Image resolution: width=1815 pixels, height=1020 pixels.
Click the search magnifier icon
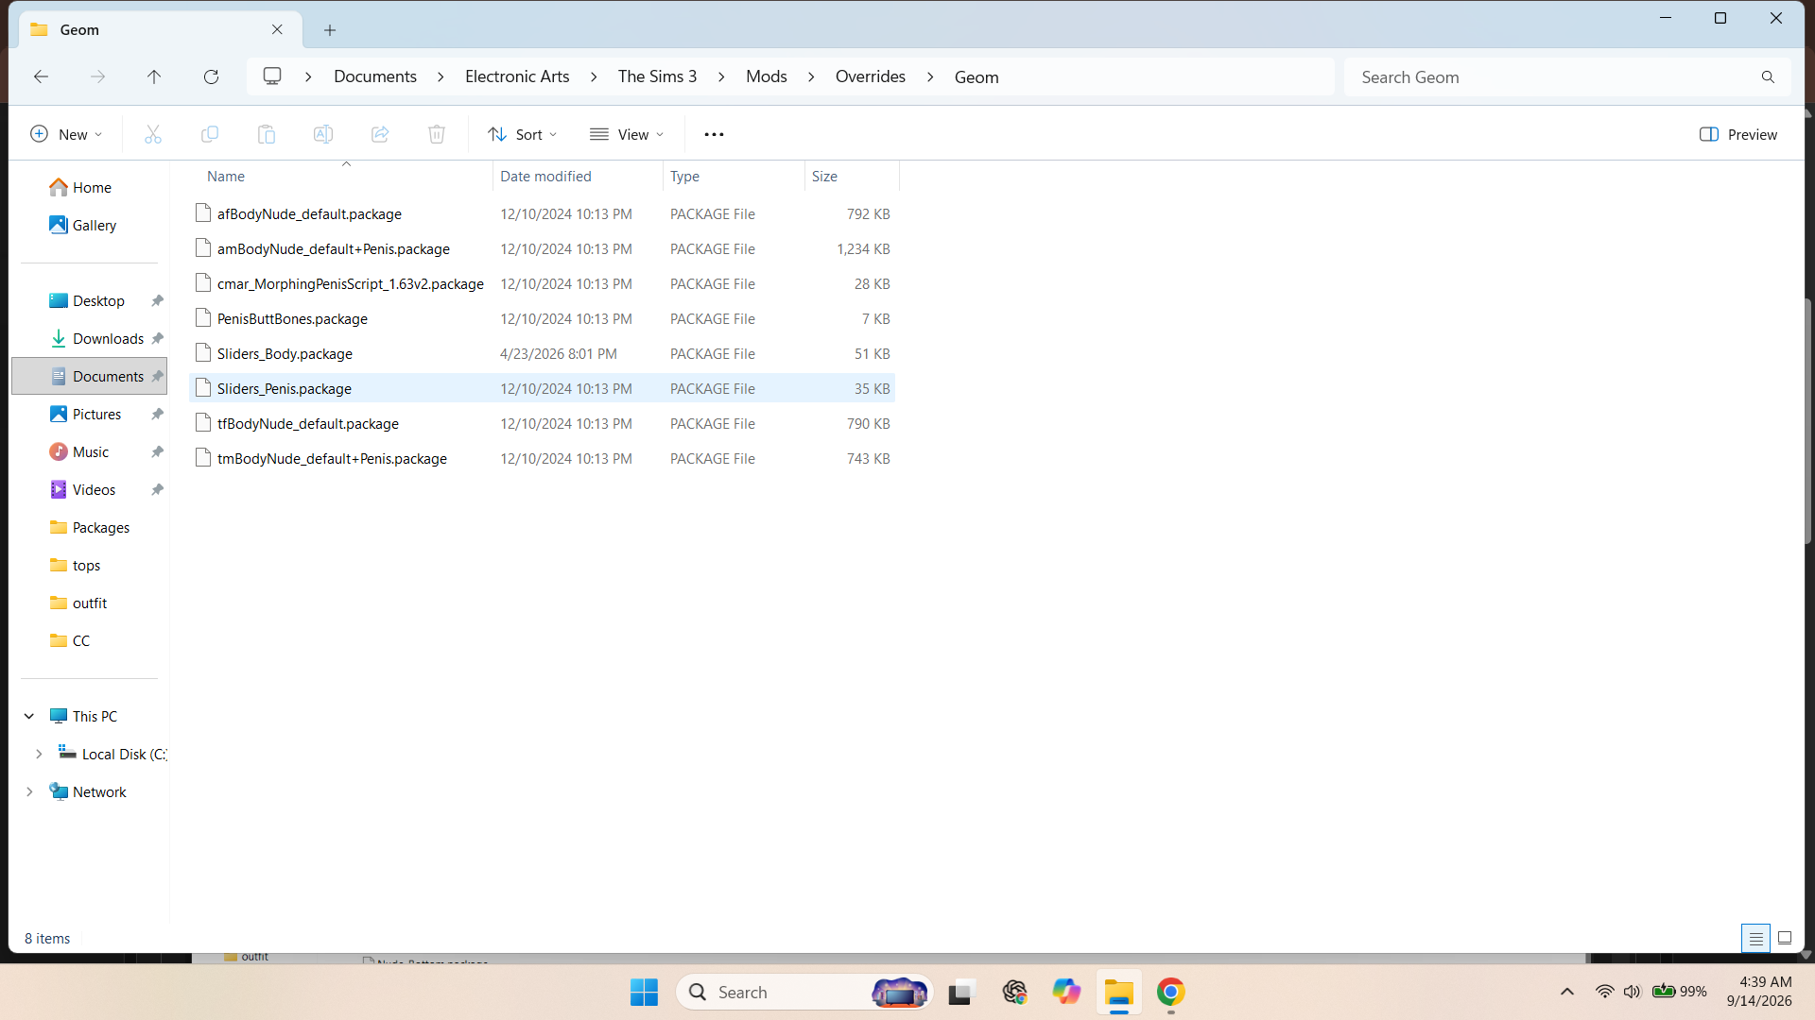1768,77
